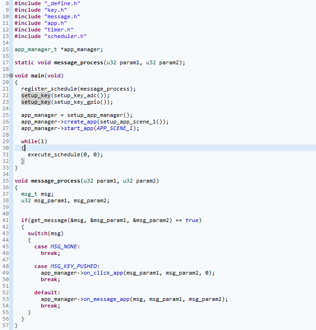Click line number 41 in the gutter
Viewport: 316px width, 330px height.
click(x=6, y=220)
